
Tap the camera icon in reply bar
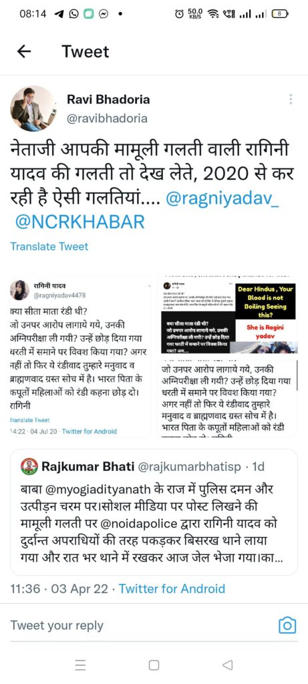287,625
